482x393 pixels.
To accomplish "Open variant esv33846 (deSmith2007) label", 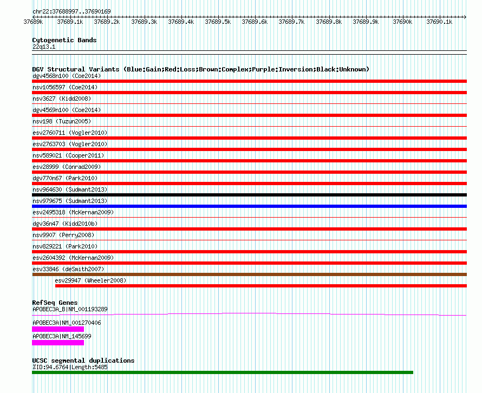I will (68, 269).
